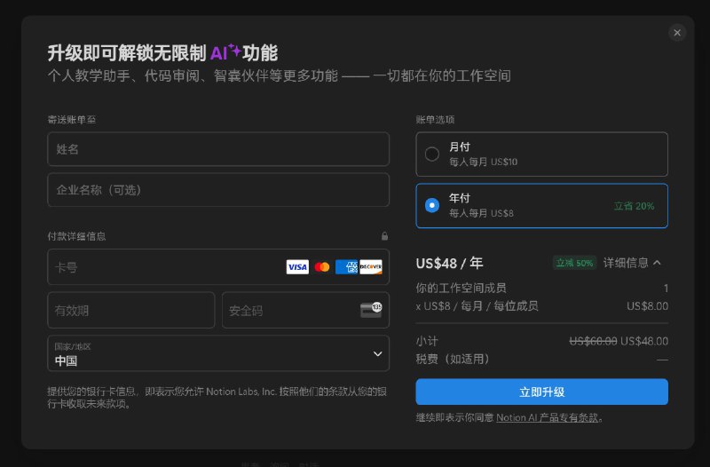Select the 年付 yearly billing radio
Image resolution: width=710 pixels, height=467 pixels.
tap(432, 205)
